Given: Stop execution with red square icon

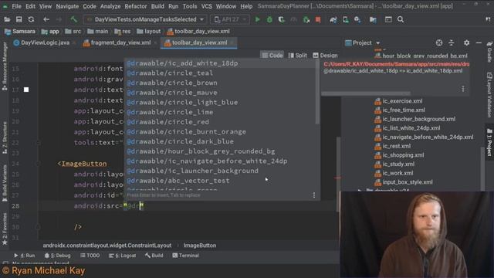Looking at the screenshot, I should pyautogui.click(x=318, y=19).
